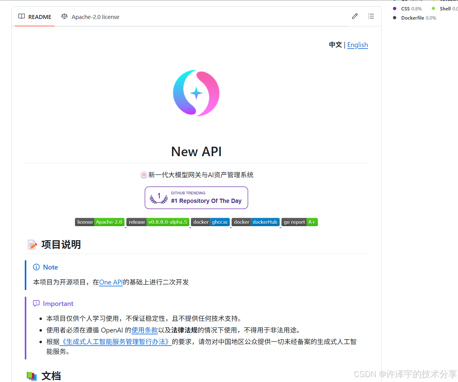Image resolution: width=458 pixels, height=382 pixels.
Task: Edit the README using the pencil icon
Action: (355, 16)
